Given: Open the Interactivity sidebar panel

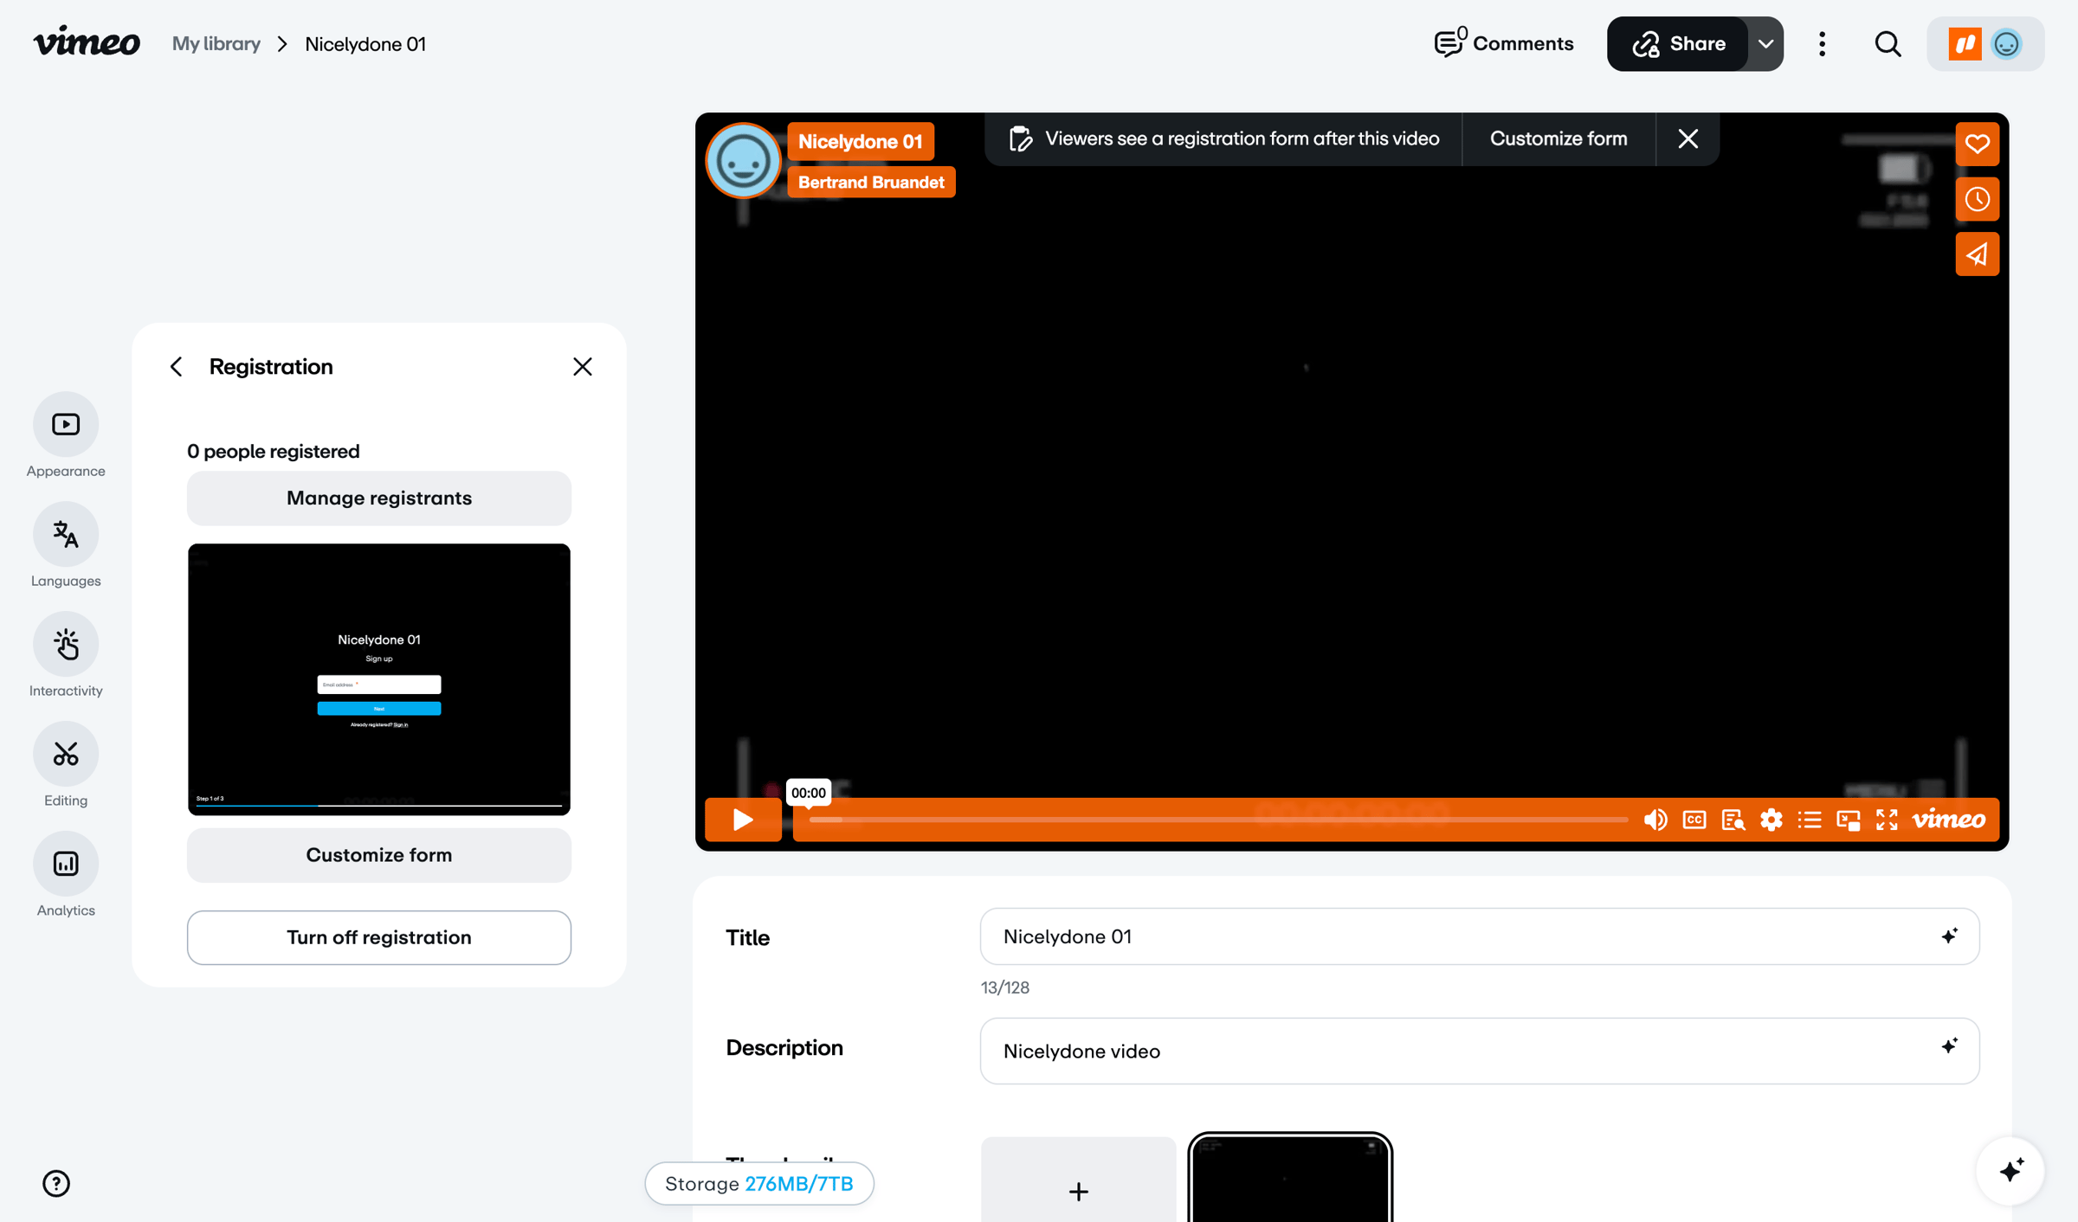Looking at the screenshot, I should [x=66, y=644].
